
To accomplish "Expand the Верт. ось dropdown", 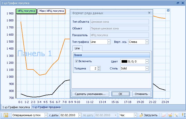I will pyautogui.click(x=147, y=42).
